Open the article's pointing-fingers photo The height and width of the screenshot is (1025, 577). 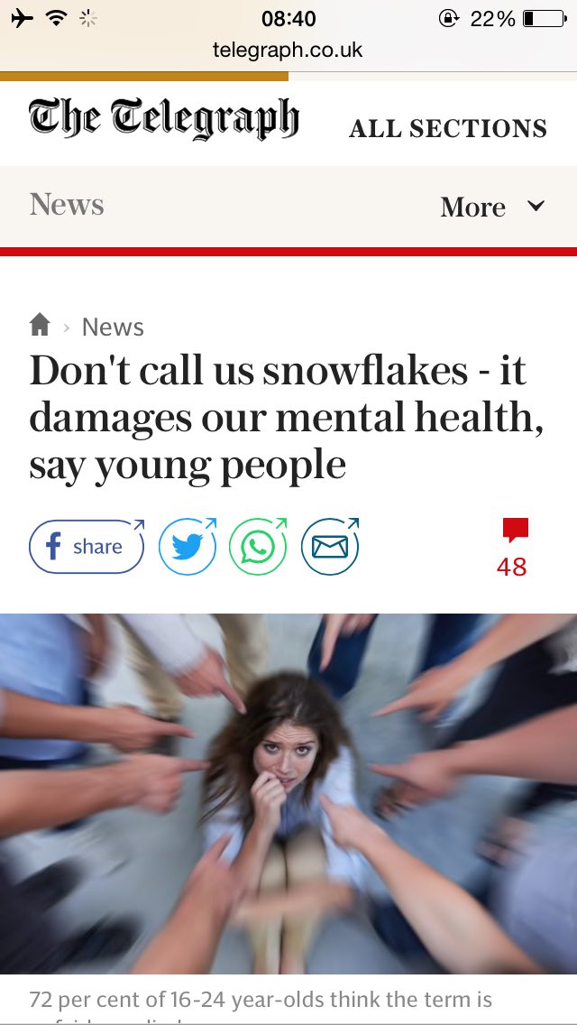pos(288,794)
